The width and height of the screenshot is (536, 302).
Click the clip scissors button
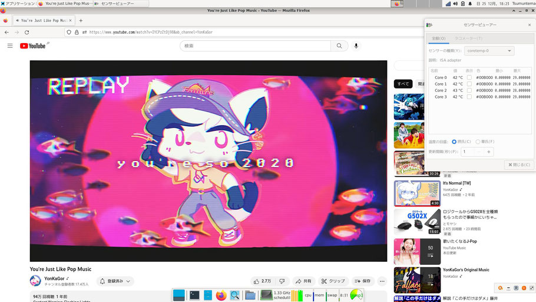(333, 281)
